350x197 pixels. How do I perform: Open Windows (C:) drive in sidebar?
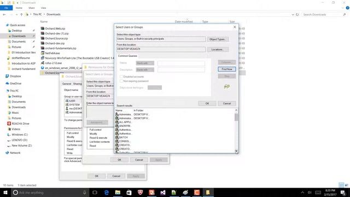click(20, 135)
